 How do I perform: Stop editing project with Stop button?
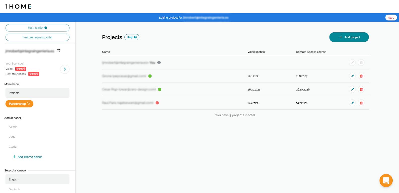[391, 18]
